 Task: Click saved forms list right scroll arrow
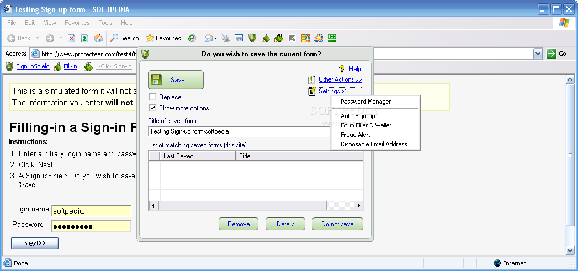pyautogui.click(x=358, y=205)
